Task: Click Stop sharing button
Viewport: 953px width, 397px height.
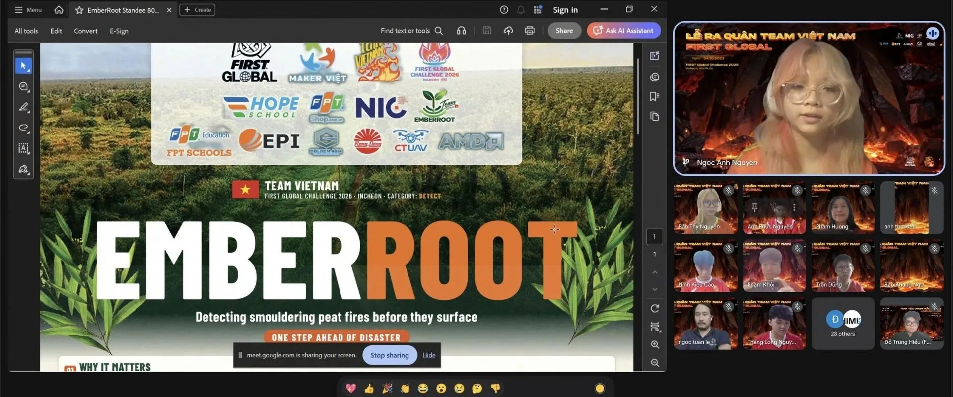Action: [x=390, y=355]
